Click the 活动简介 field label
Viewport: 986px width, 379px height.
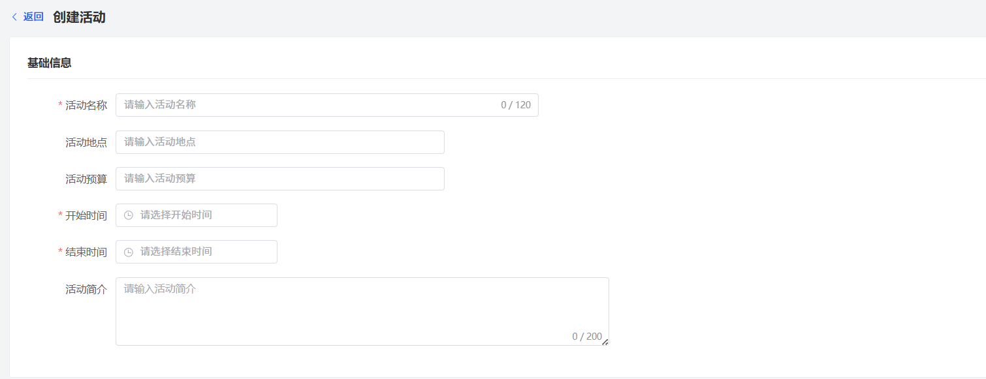point(86,289)
